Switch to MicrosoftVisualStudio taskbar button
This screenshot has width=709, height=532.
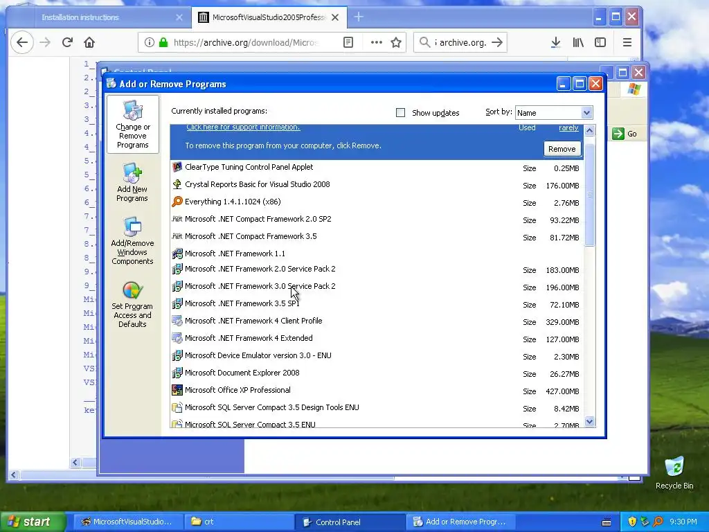(x=128, y=522)
